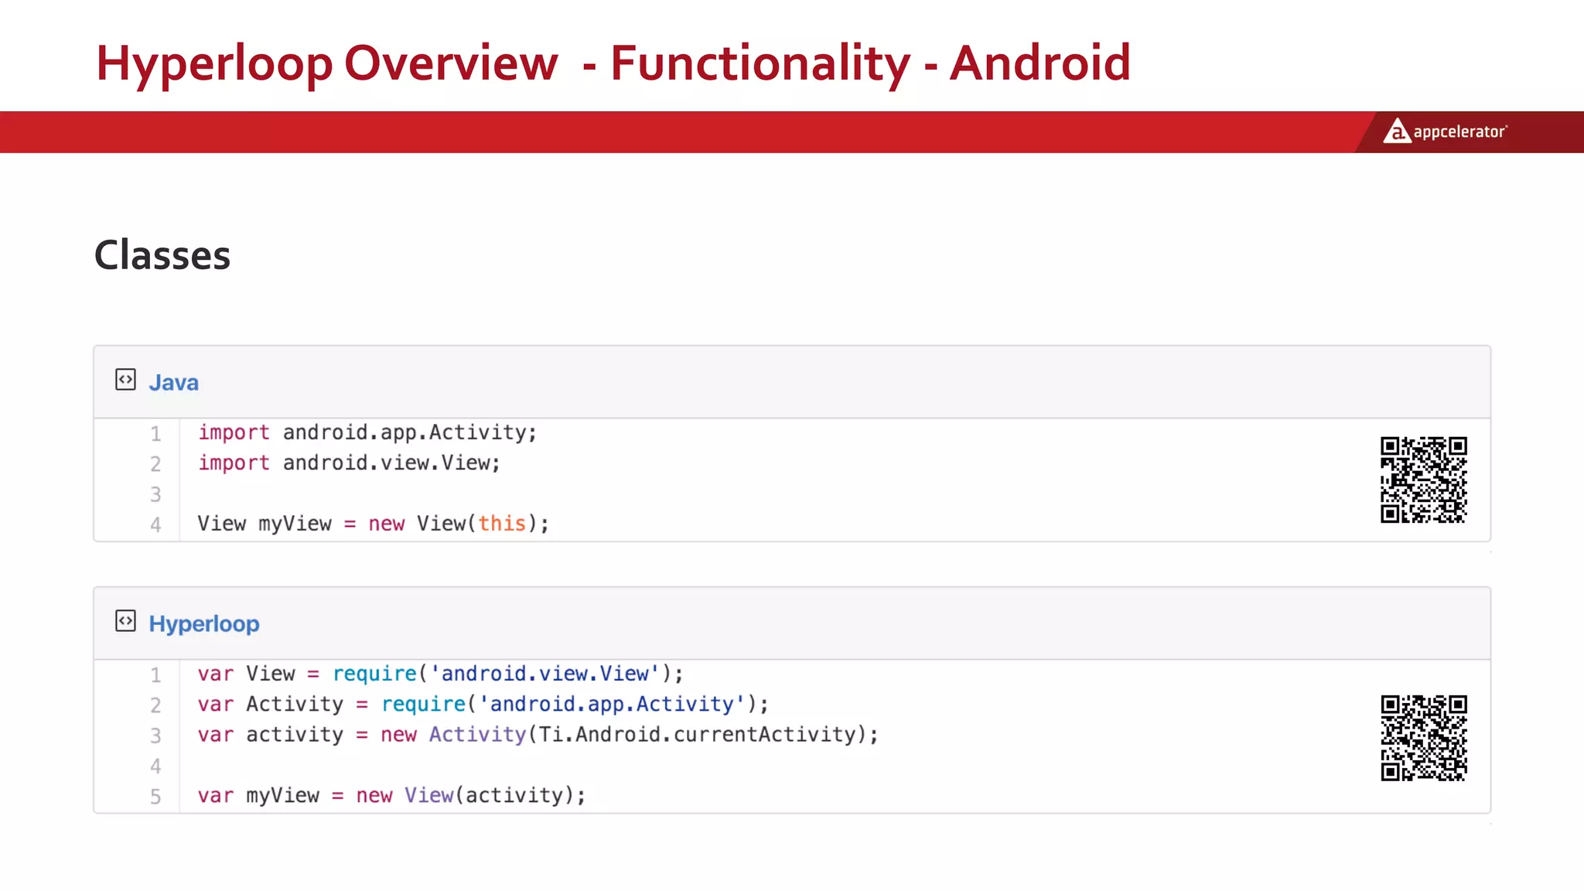1584x891 pixels.
Task: Click Ti.Android.currentActivity in Hyperloop code
Action: (697, 734)
